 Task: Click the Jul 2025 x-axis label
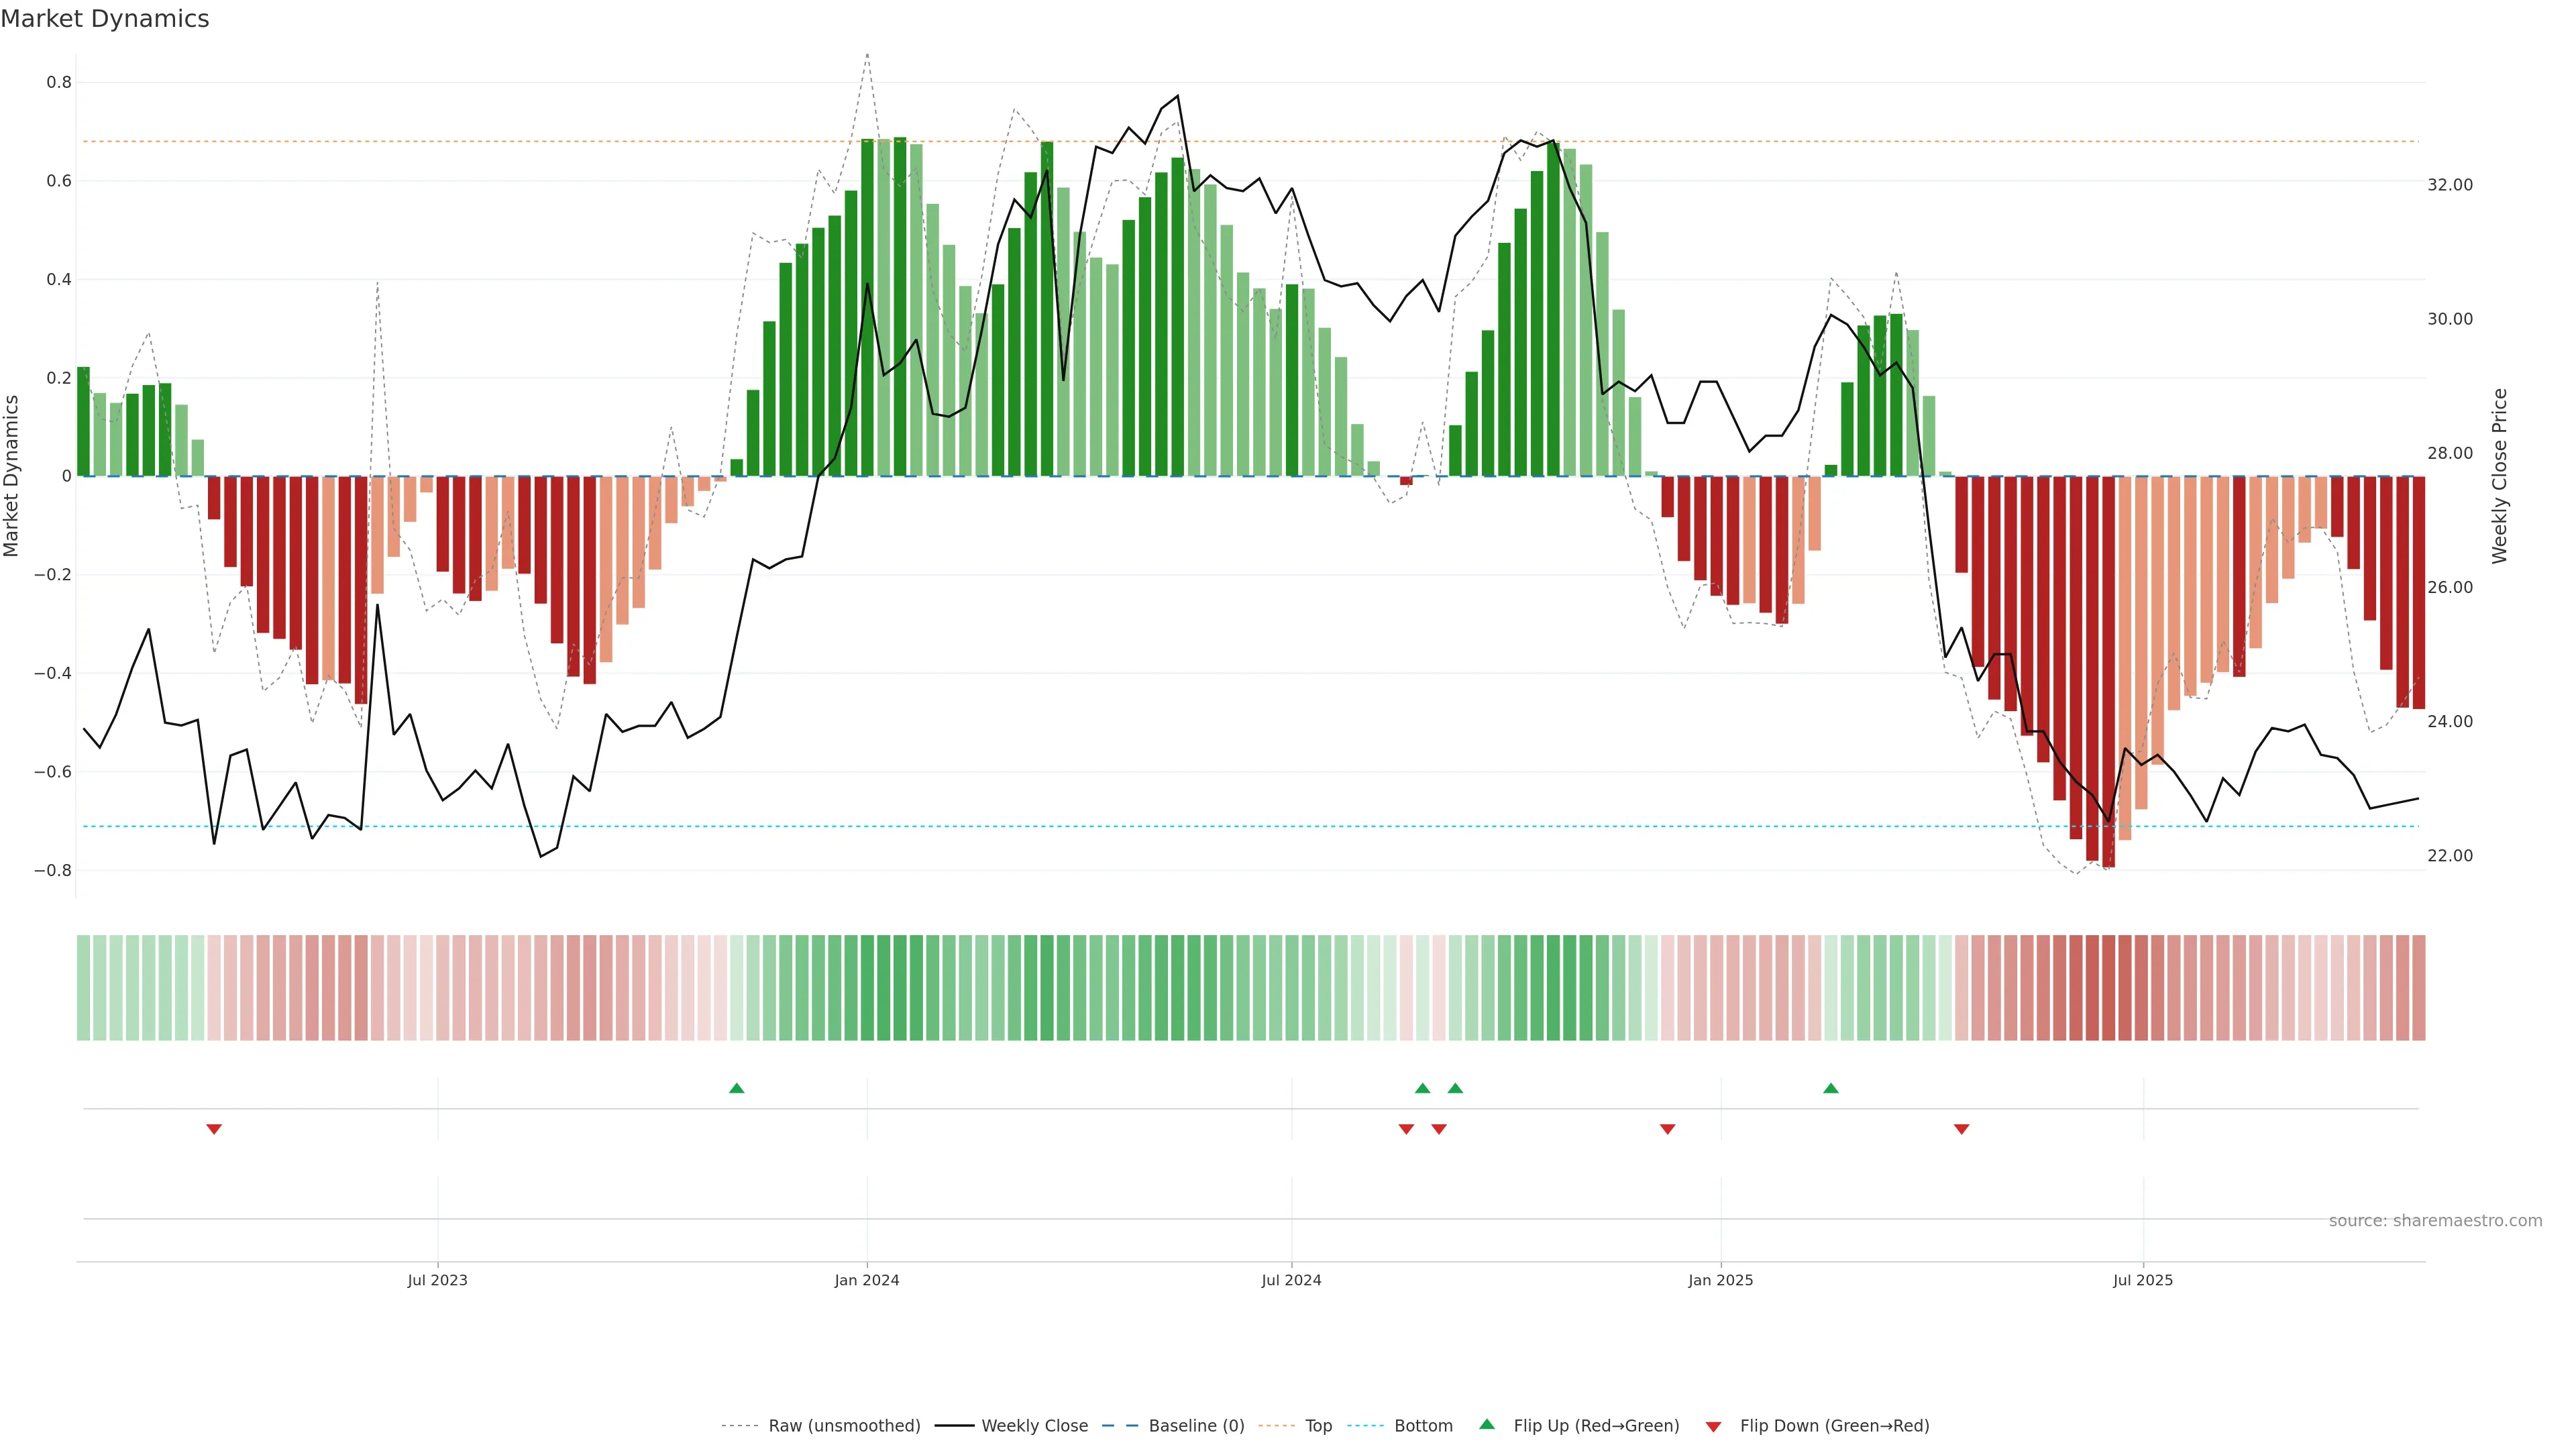coord(2143,1280)
